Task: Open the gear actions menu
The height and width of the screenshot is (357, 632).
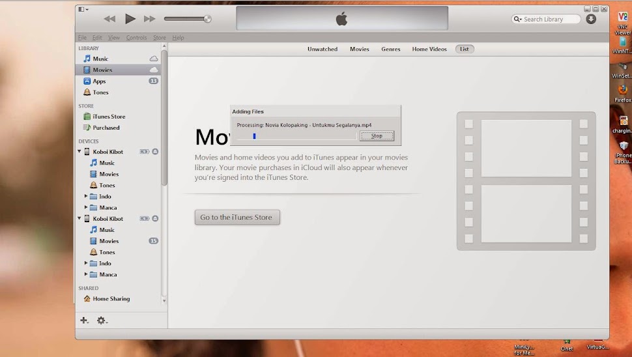Action: click(102, 321)
